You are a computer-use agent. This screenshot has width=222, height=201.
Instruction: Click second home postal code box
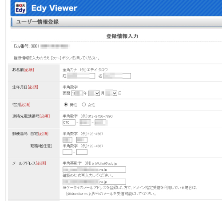click(82, 140)
